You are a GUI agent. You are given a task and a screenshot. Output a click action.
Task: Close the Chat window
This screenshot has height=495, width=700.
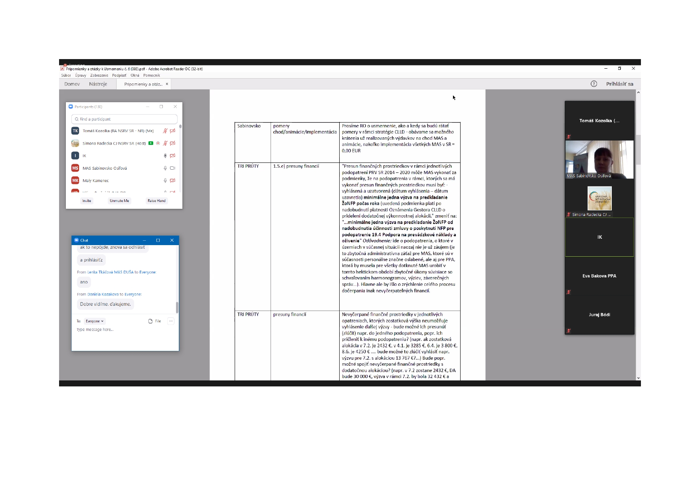pos(172,240)
